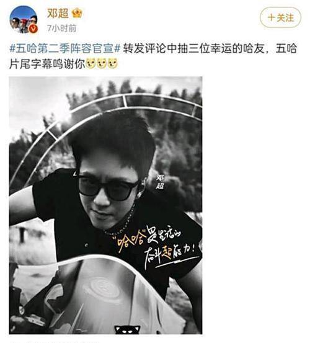Open the #五哈第二季阵容官宣# hashtag
Viewport: 310px width, 343px height.
pyautogui.click(x=65, y=48)
